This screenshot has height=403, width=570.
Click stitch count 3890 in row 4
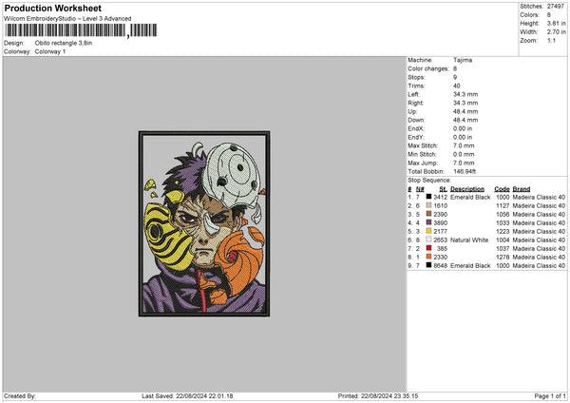441,223
